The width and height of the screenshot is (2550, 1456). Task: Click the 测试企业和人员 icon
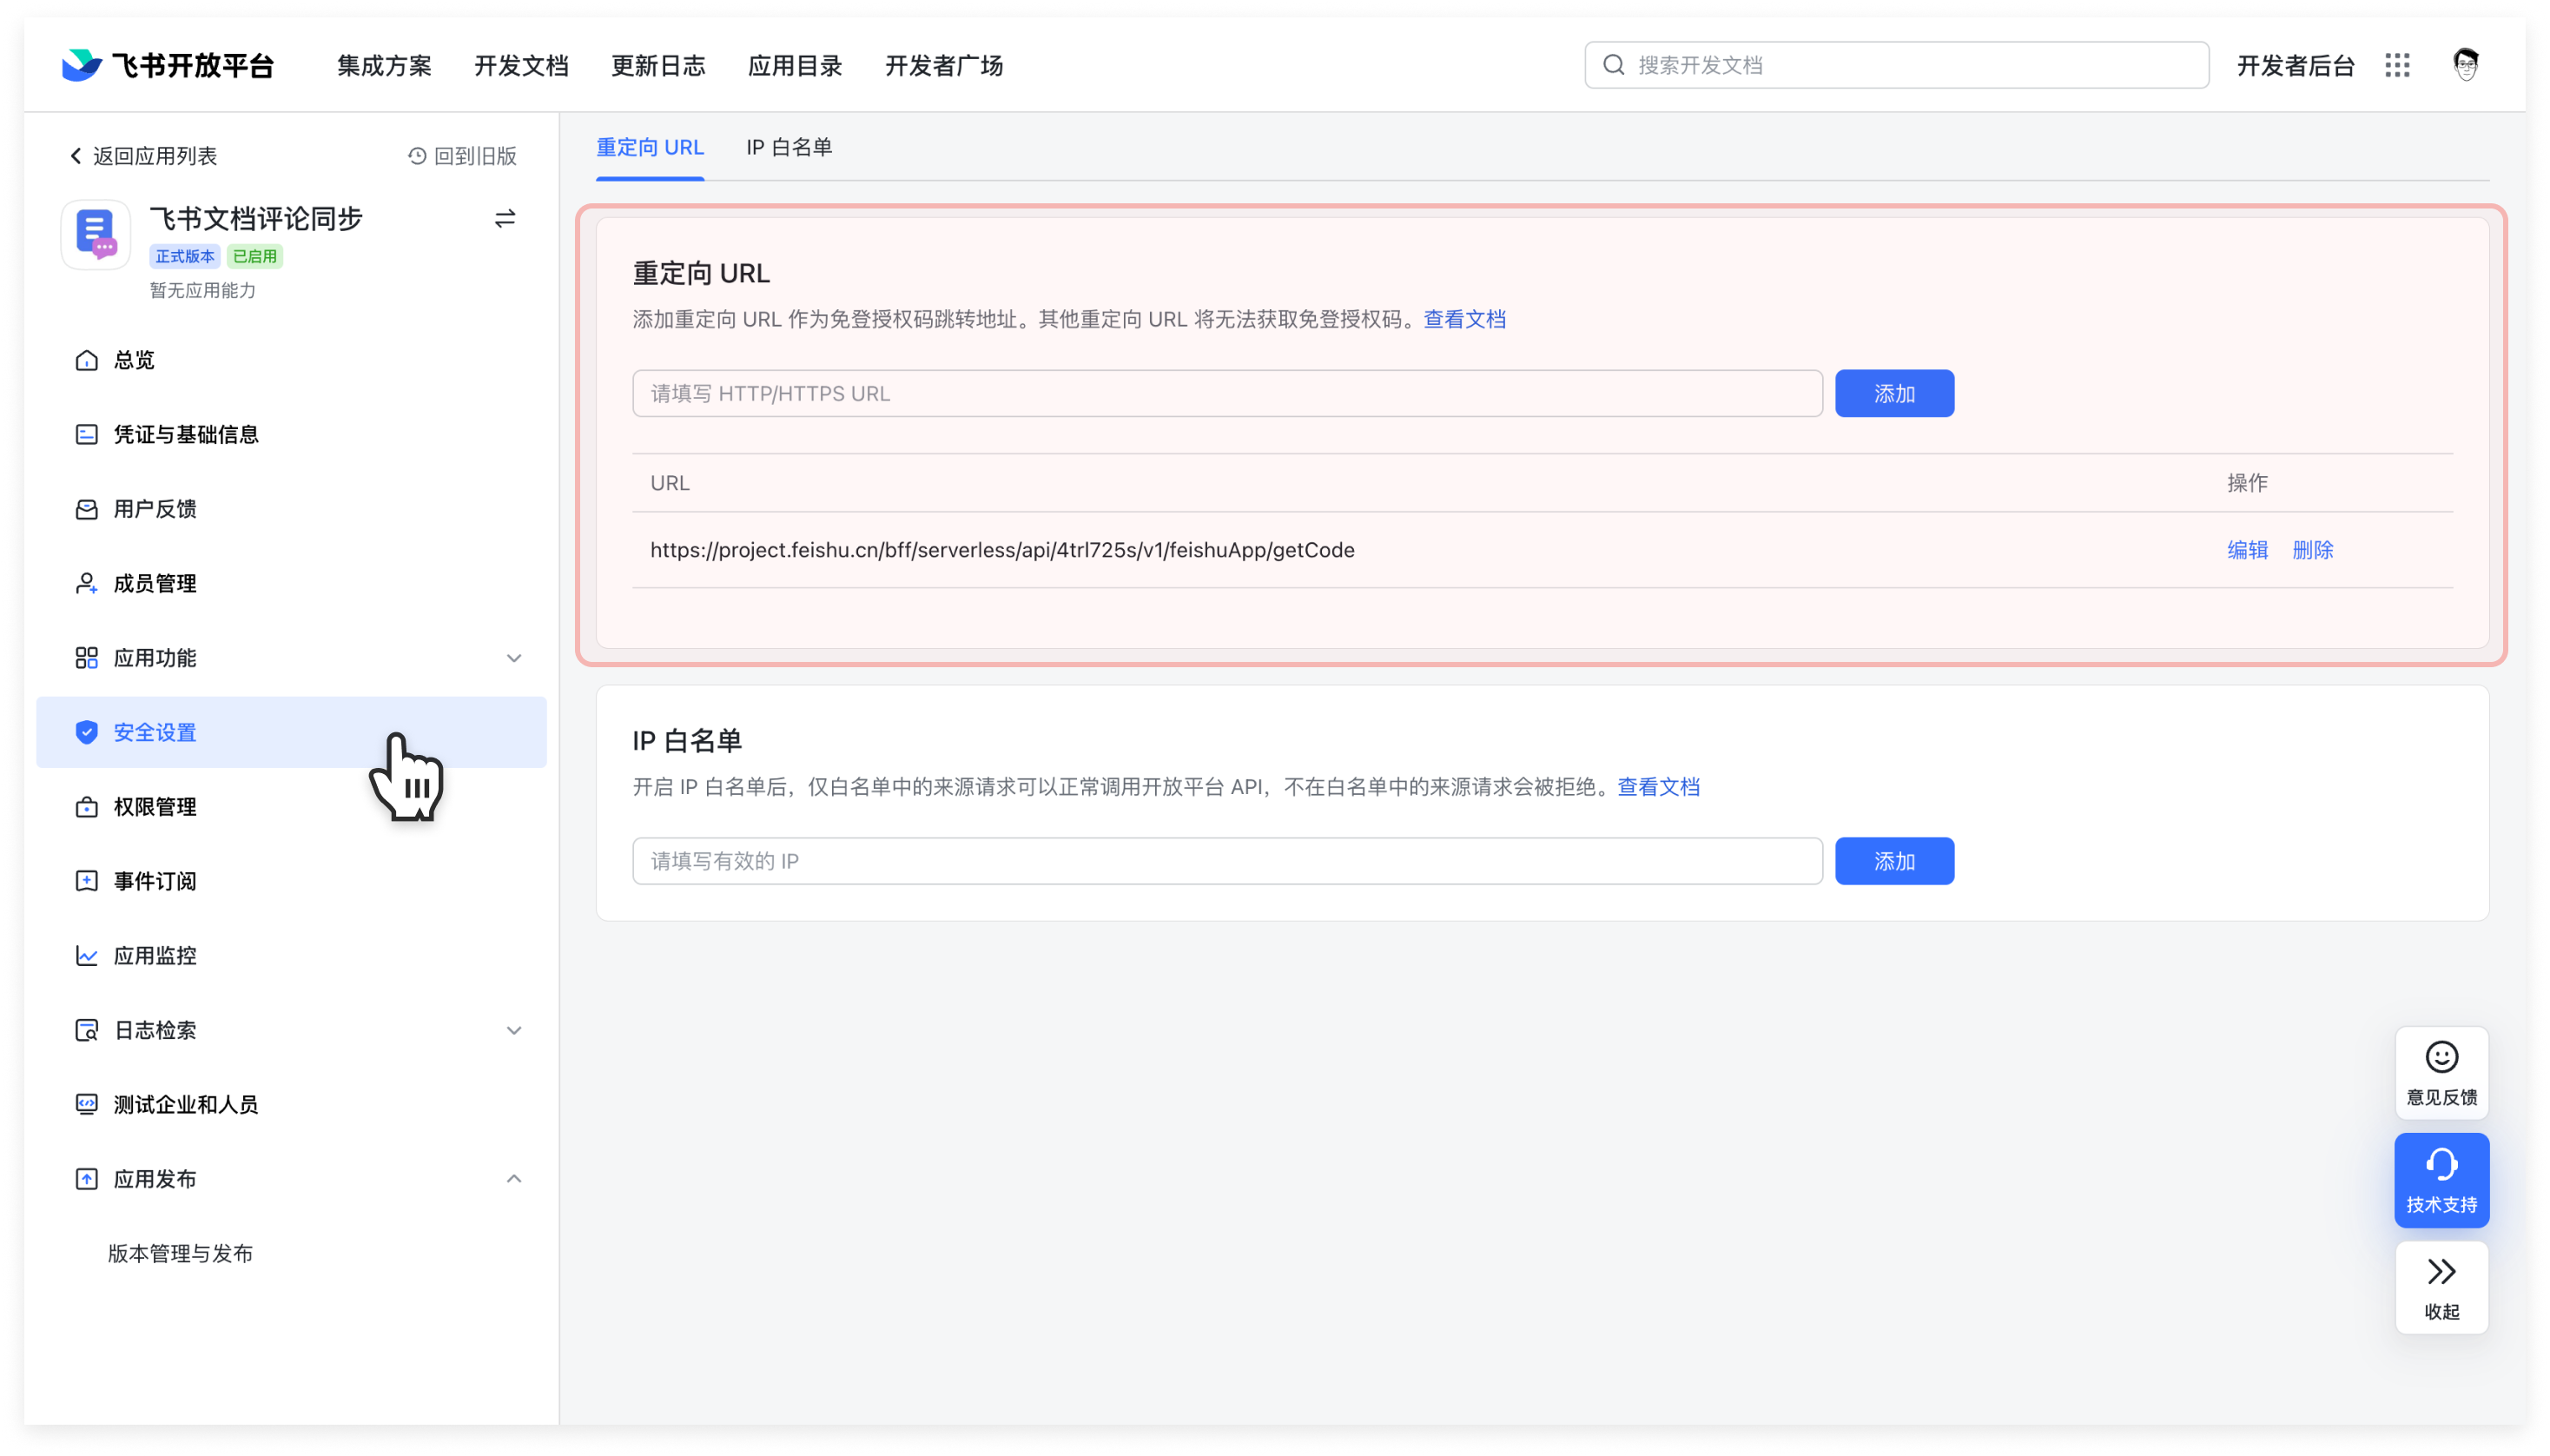pyautogui.click(x=87, y=1105)
